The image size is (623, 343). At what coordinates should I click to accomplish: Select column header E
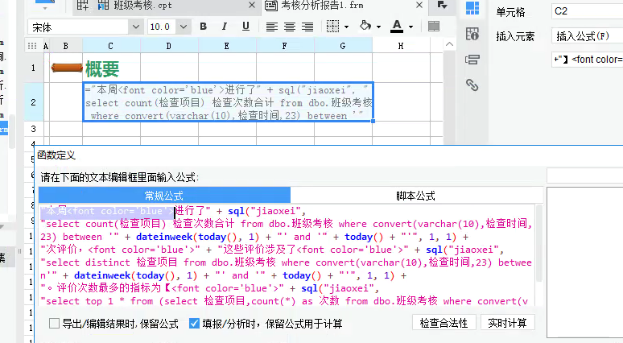227,46
